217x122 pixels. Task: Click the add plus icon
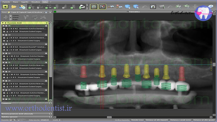(6, 17)
